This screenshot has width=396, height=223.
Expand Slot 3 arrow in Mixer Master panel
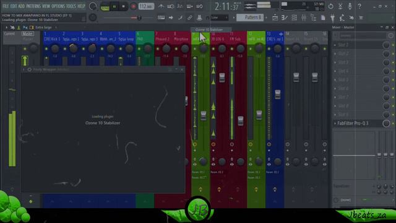click(x=335, y=63)
